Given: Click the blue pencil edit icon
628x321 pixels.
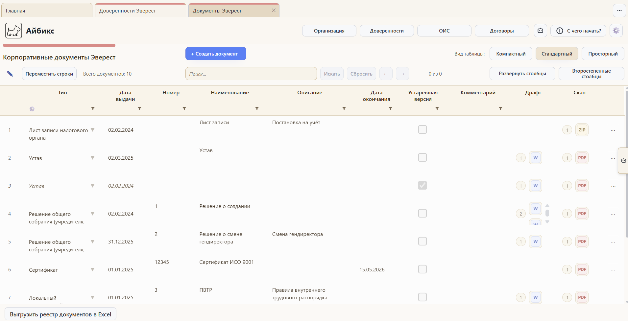Looking at the screenshot, I should coord(10,74).
